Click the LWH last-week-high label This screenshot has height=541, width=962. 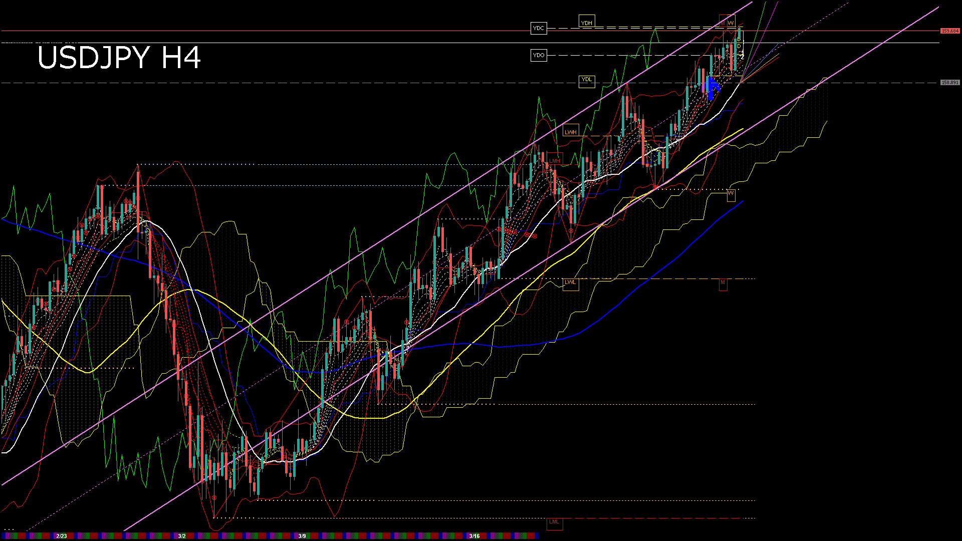point(571,132)
